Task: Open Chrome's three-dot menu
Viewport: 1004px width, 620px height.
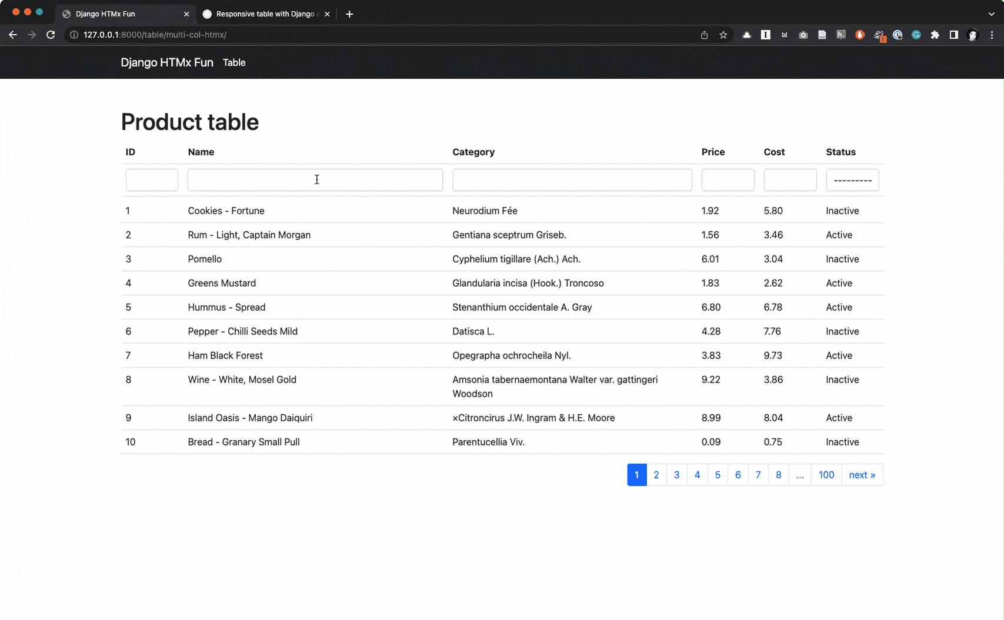Action: point(992,35)
